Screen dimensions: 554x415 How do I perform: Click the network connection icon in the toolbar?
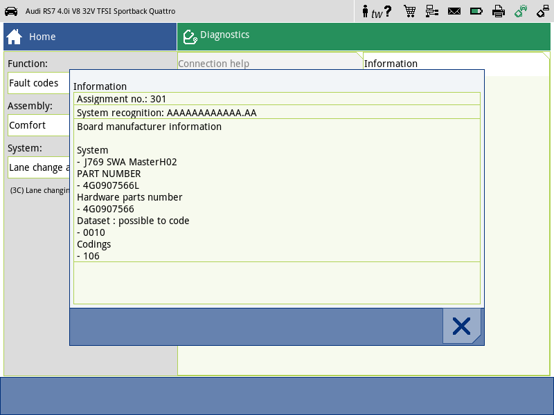point(432,11)
